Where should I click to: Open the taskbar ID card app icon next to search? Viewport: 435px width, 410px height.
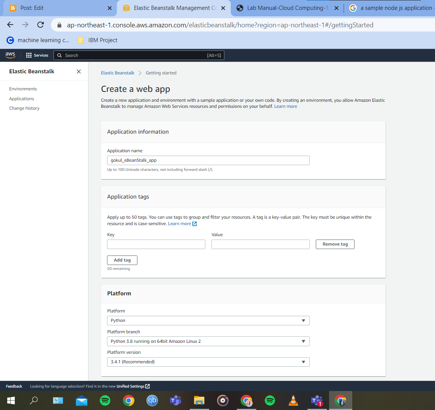pyautogui.click(x=58, y=400)
